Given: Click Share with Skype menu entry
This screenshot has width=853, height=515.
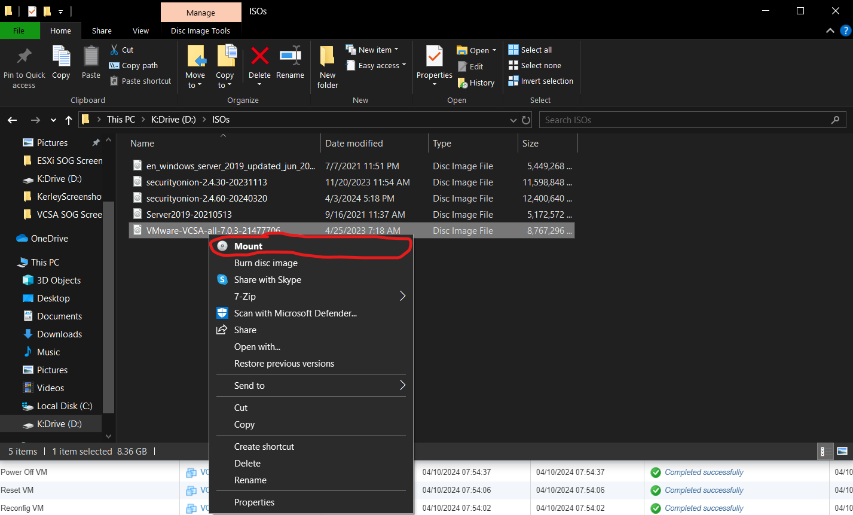Looking at the screenshot, I should (x=311, y=279).
